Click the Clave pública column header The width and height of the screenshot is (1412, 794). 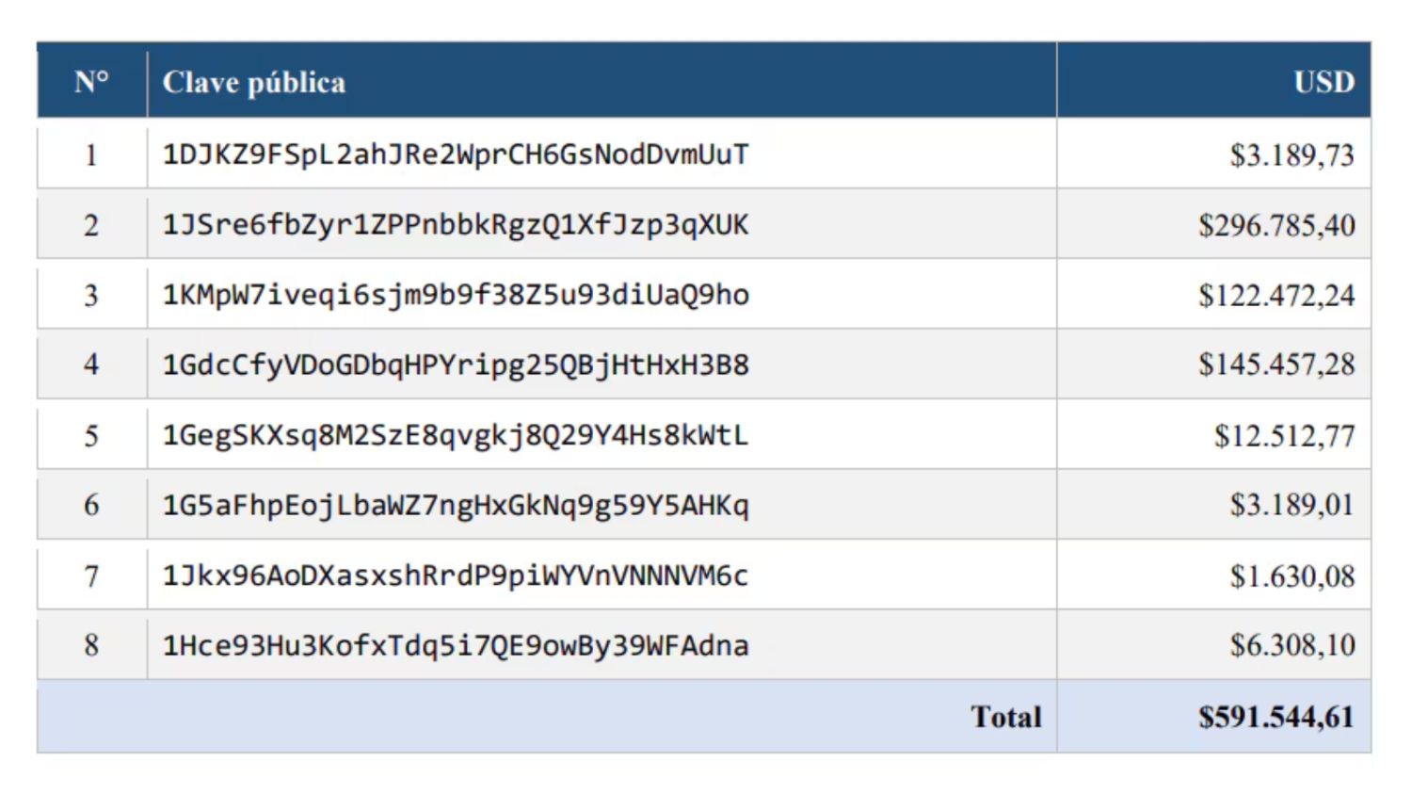click(x=254, y=83)
